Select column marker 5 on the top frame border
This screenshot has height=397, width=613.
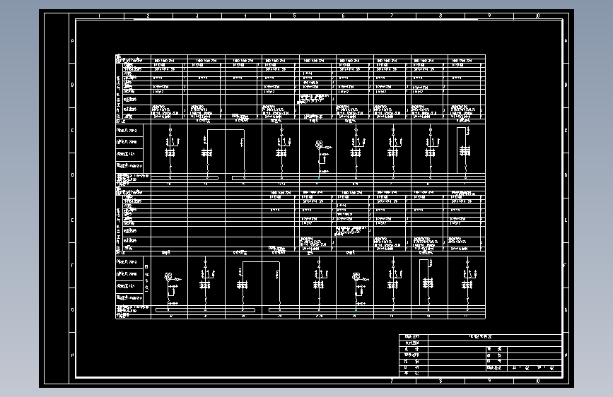[x=294, y=16]
